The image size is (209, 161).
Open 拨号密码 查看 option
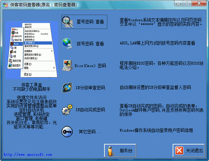click(90, 43)
